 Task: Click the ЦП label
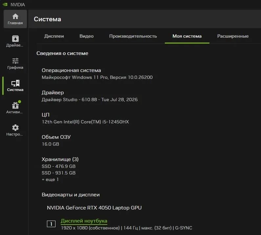[45, 115]
